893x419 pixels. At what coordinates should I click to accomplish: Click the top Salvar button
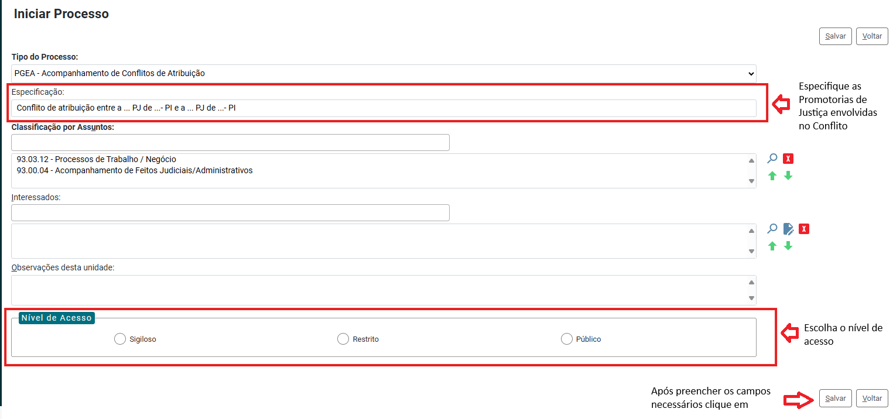836,36
